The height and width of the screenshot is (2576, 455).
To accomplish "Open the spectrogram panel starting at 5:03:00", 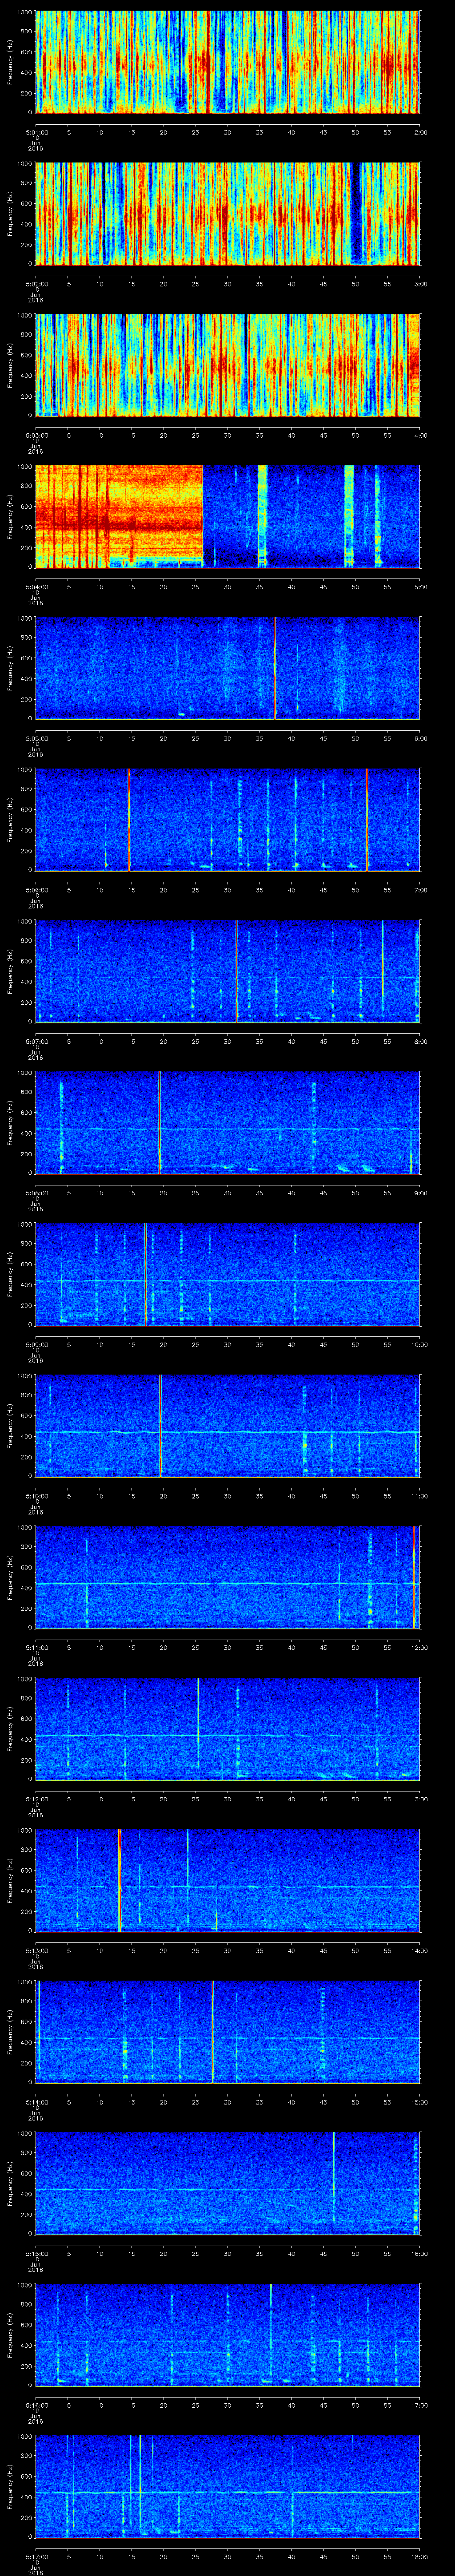I will (228, 365).
